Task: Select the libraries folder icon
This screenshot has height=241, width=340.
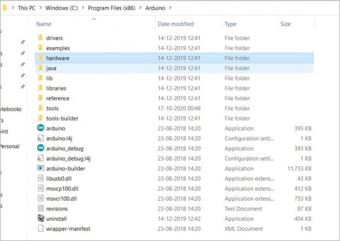Action: coord(40,88)
